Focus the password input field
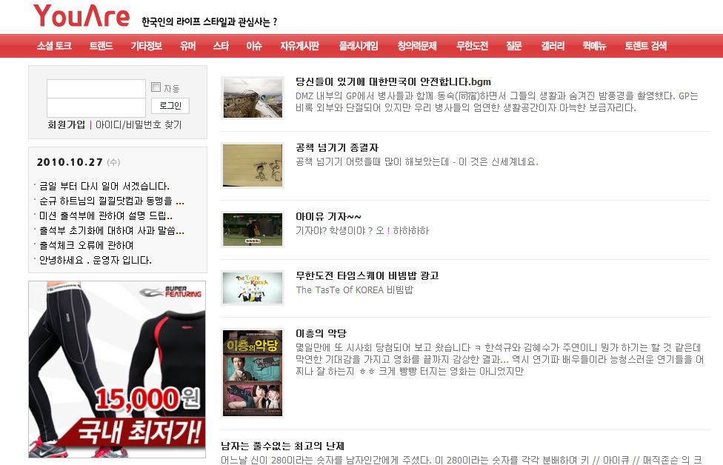 click(x=96, y=107)
